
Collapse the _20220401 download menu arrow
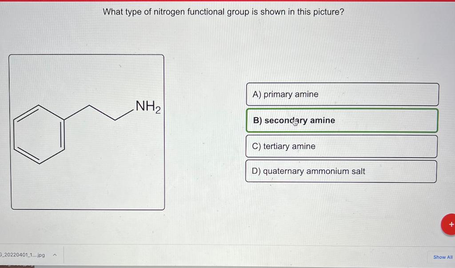(x=55, y=255)
